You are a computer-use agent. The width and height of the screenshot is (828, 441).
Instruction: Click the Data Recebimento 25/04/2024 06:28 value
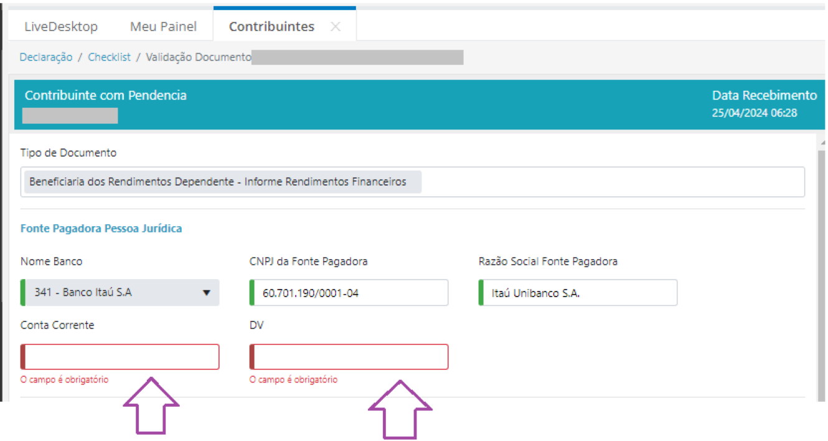(x=755, y=113)
